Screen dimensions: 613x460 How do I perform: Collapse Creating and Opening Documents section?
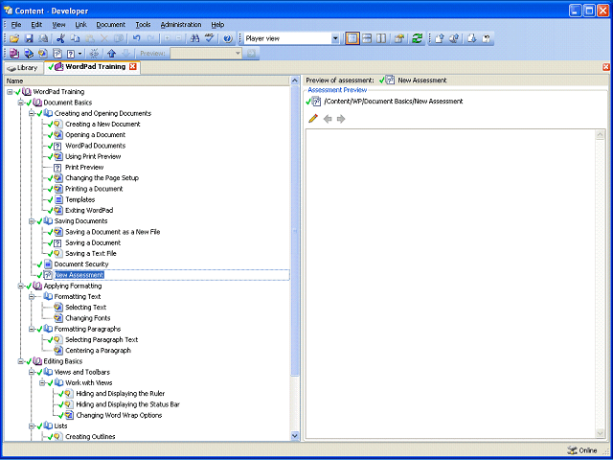[32, 113]
